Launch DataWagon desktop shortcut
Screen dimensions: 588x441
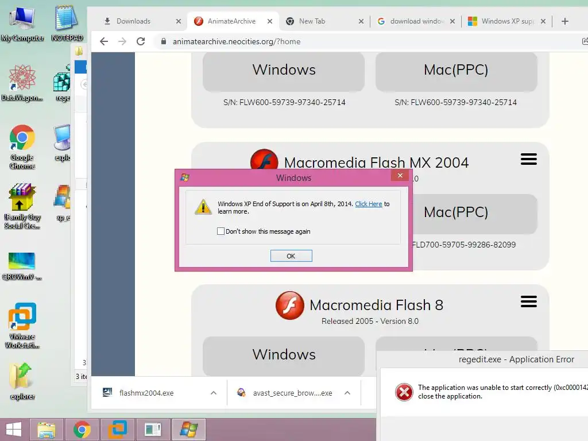(x=22, y=83)
